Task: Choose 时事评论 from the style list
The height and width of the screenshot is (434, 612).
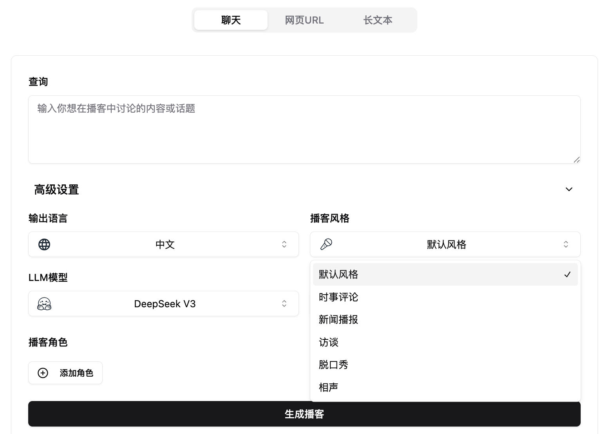Action: (x=339, y=297)
